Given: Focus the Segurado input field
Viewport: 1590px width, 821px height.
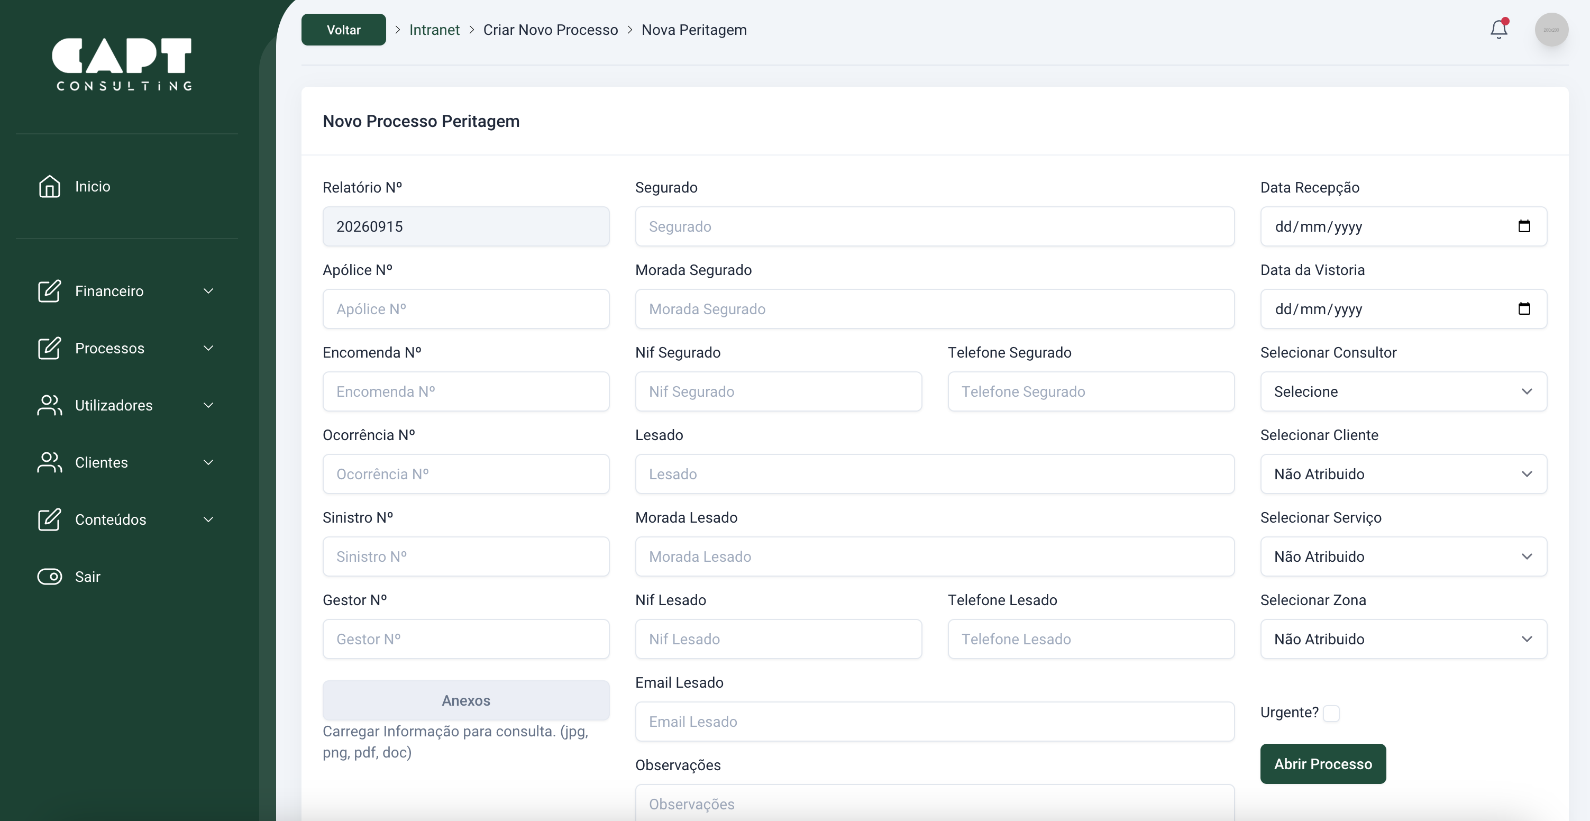Looking at the screenshot, I should tap(935, 226).
